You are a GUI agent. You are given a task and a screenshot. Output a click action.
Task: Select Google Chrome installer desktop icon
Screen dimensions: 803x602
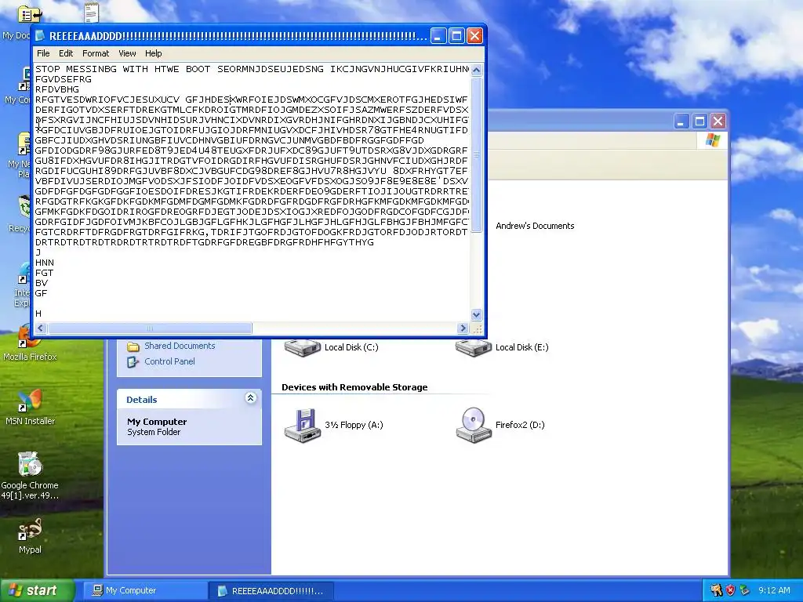tap(30, 476)
